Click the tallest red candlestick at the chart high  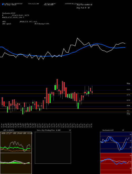coord(57,84)
